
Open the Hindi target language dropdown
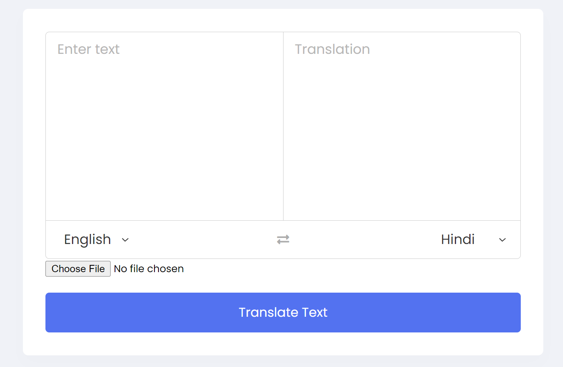[473, 240]
